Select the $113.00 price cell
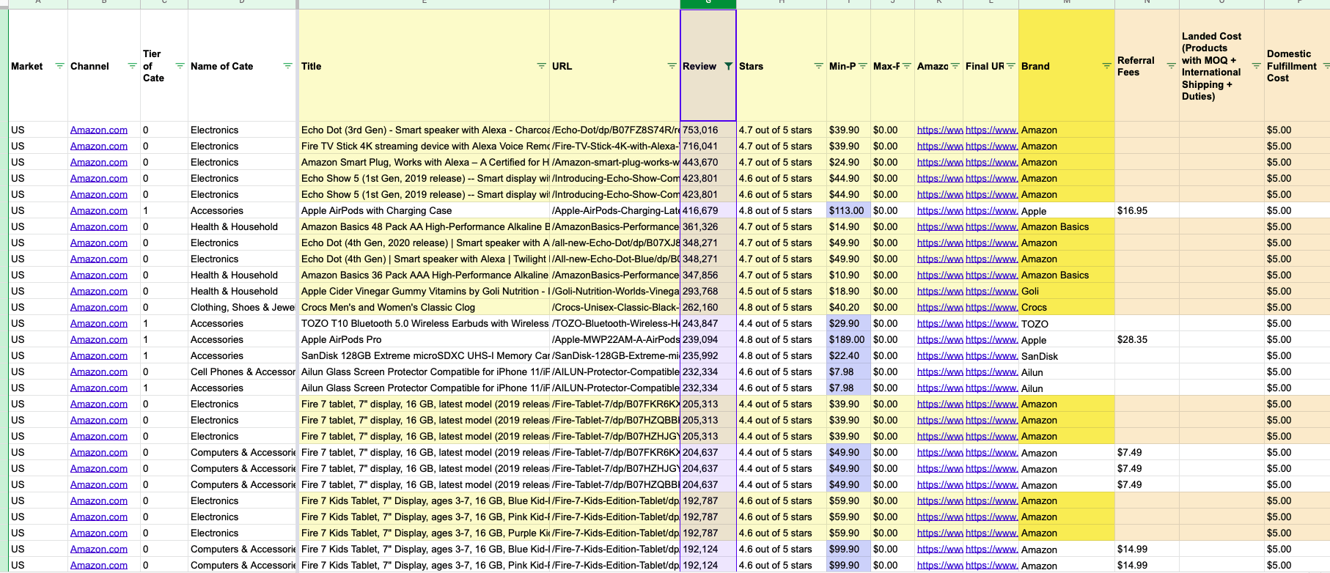 (x=848, y=211)
